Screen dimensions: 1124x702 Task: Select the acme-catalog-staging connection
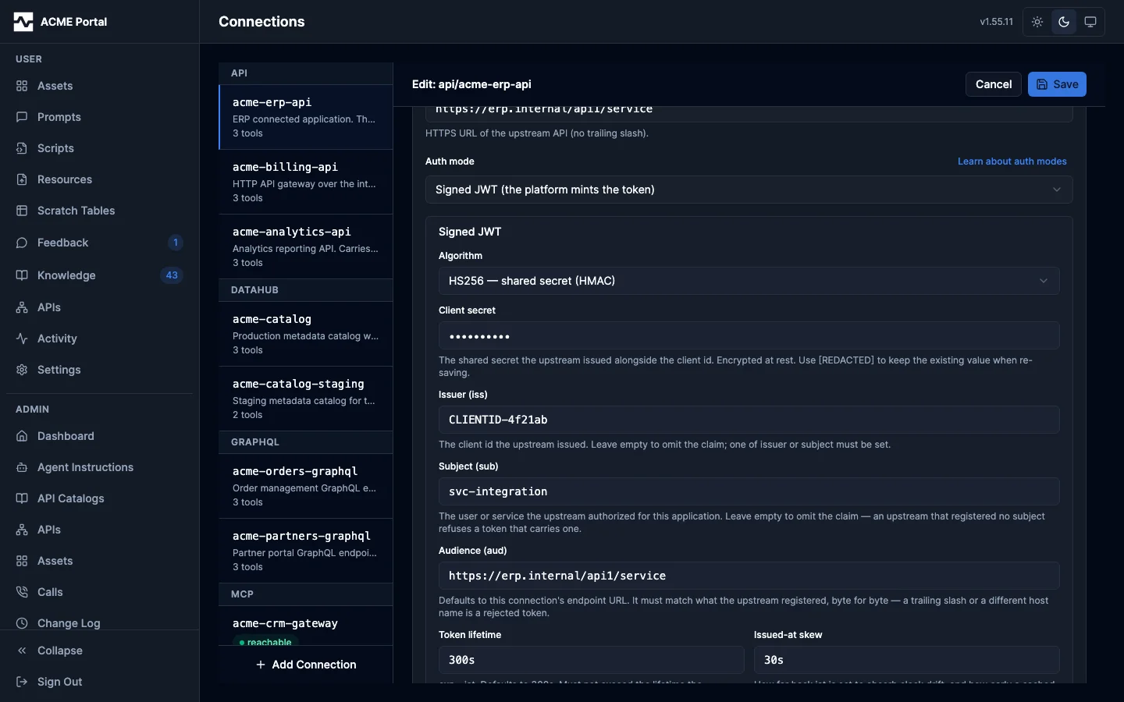tap(306, 399)
